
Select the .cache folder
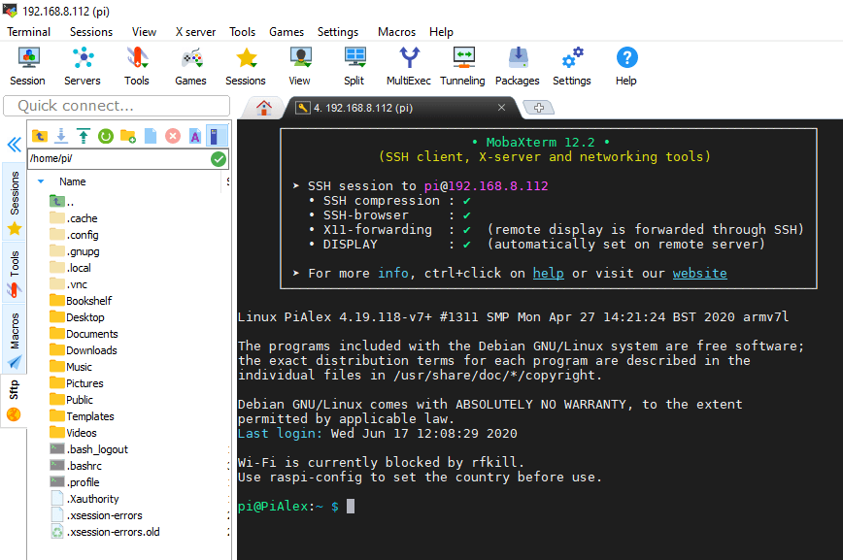74,218
